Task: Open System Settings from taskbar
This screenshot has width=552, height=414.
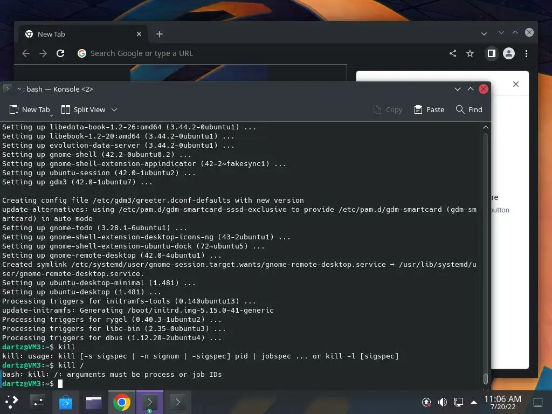Action: pyautogui.click(x=38, y=402)
